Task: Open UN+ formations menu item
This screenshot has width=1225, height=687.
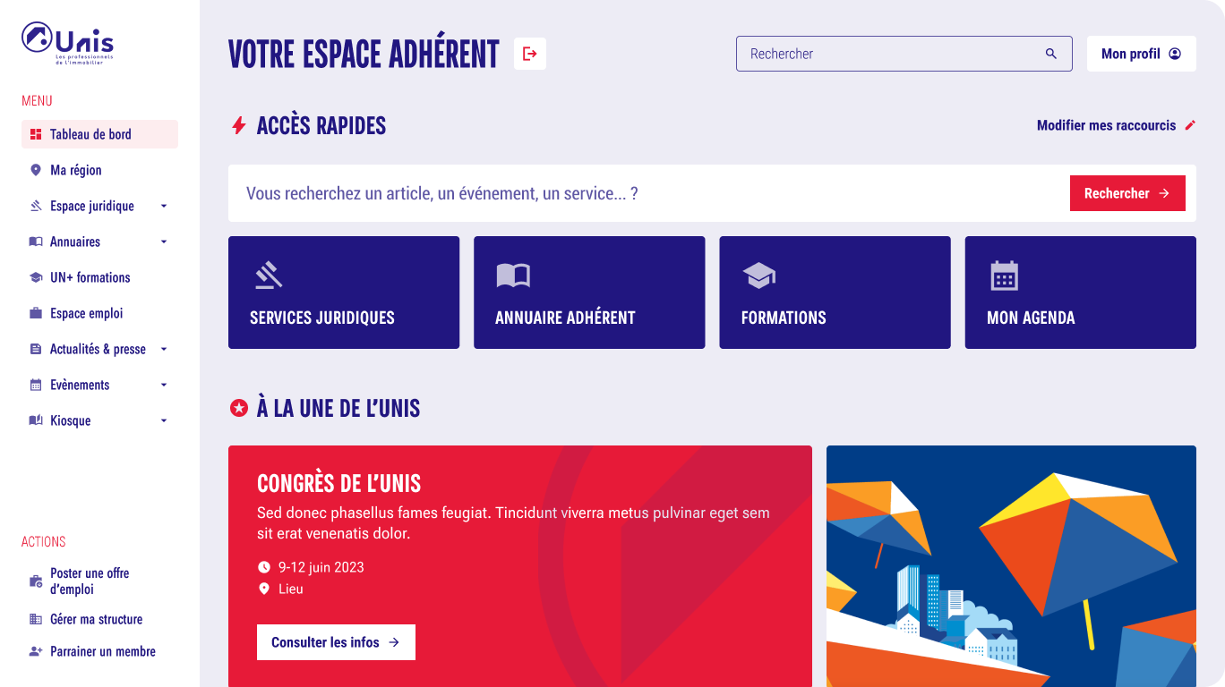Action: [90, 277]
